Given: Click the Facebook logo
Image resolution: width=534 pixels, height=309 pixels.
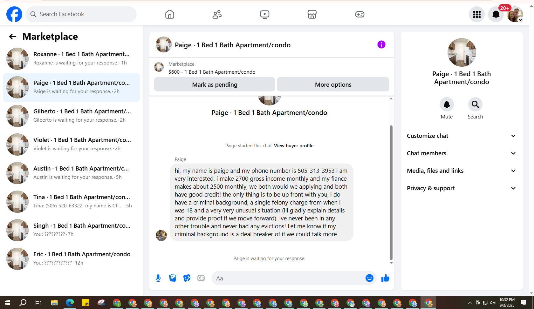Looking at the screenshot, I should 14,14.
